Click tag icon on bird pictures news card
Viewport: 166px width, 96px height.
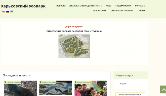40,82
